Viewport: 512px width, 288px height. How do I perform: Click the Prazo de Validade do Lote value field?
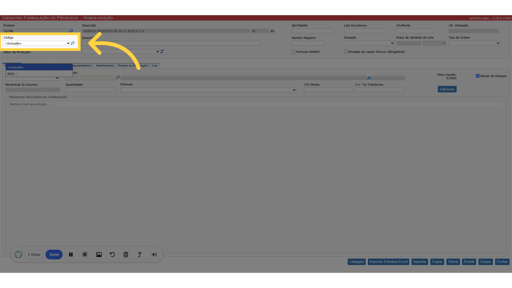click(409, 43)
